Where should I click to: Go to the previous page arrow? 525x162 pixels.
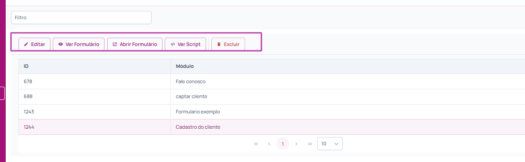pyautogui.click(x=269, y=144)
